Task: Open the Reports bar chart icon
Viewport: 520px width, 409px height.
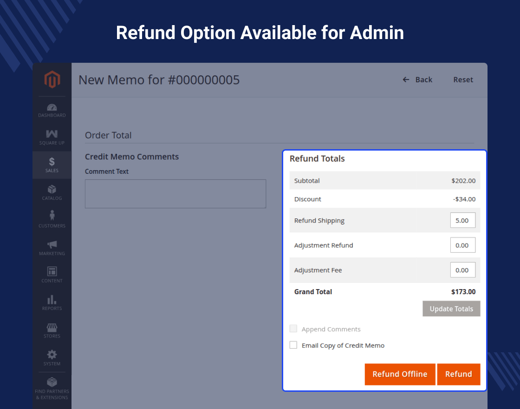Action: point(52,300)
